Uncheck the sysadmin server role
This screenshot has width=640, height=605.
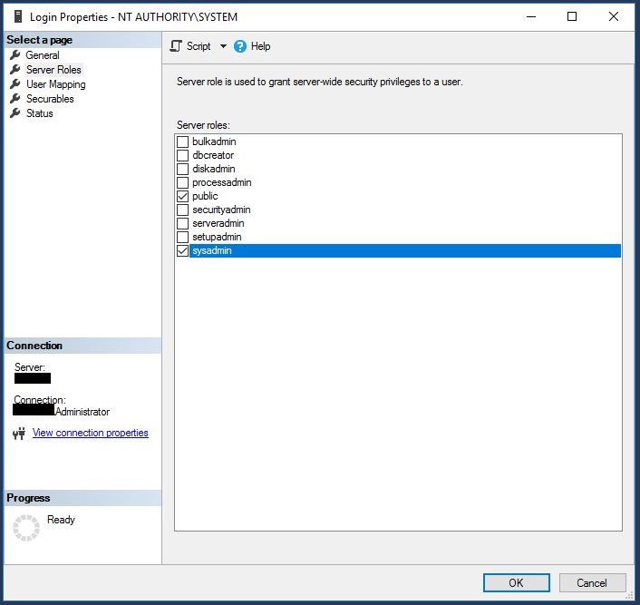tap(182, 251)
